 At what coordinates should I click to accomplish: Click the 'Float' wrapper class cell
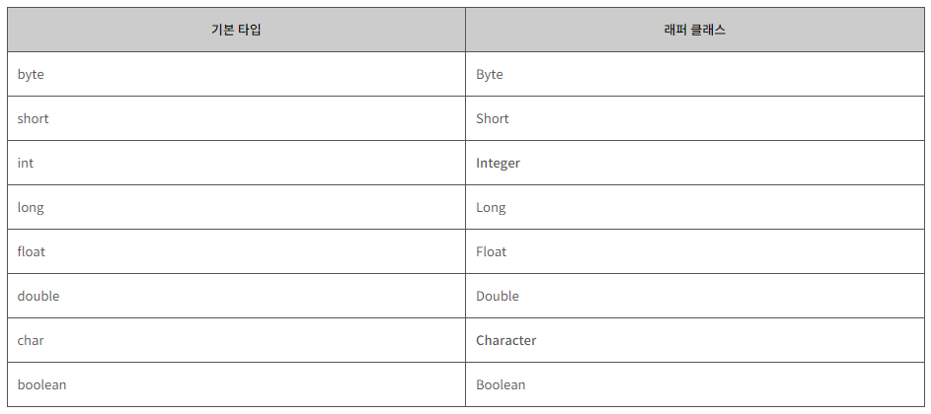click(x=695, y=251)
